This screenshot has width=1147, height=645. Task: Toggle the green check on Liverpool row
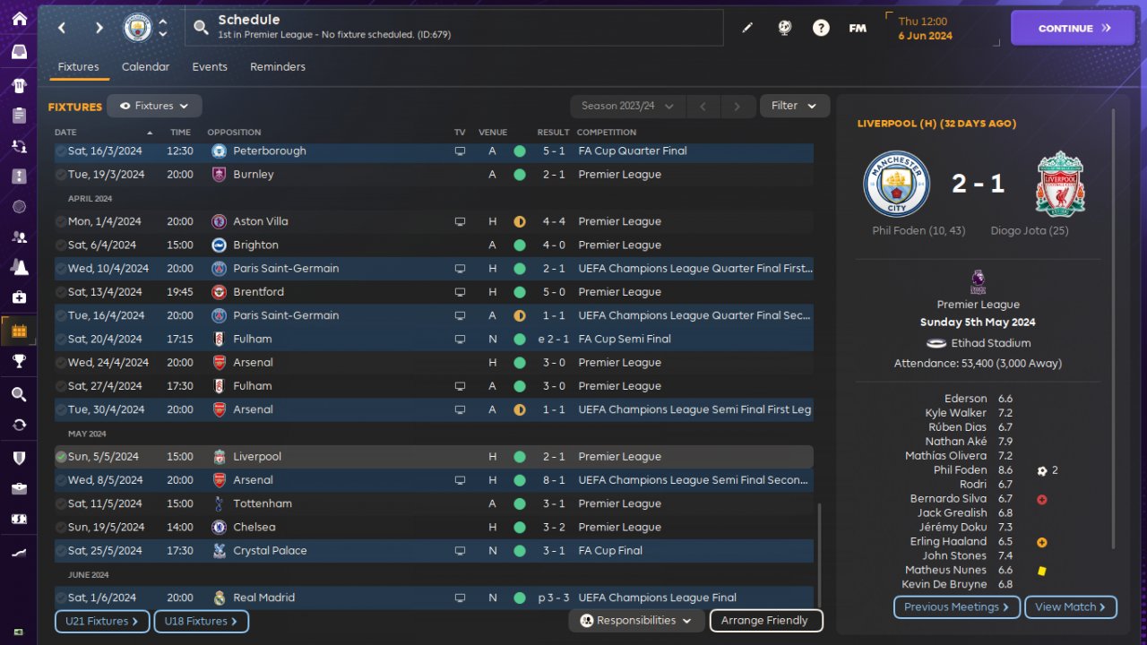click(61, 457)
